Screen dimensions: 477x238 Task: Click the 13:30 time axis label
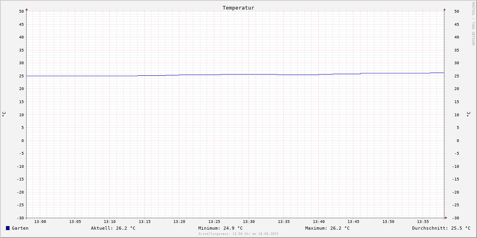(249, 222)
